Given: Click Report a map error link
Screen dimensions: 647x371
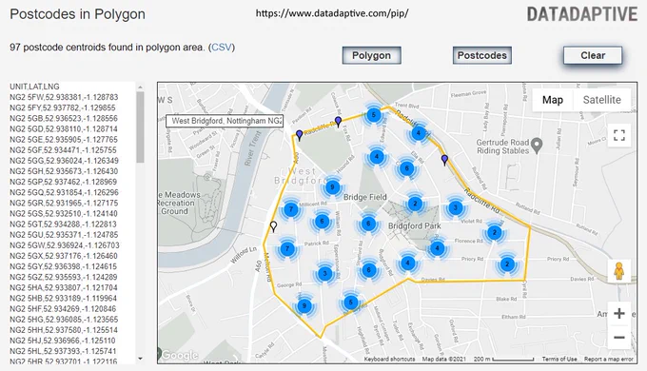Looking at the screenshot, I should [x=609, y=359].
